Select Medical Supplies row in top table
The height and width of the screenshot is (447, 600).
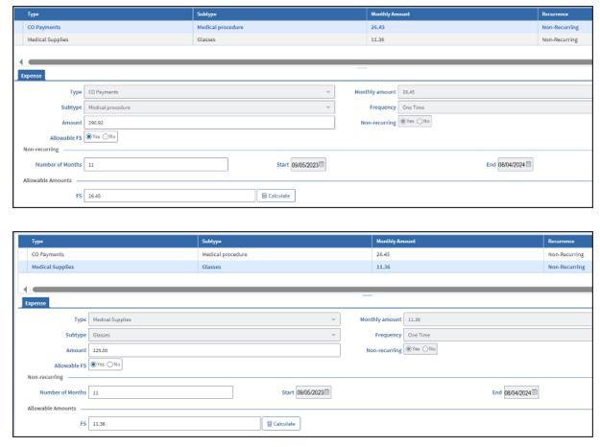[303, 39]
